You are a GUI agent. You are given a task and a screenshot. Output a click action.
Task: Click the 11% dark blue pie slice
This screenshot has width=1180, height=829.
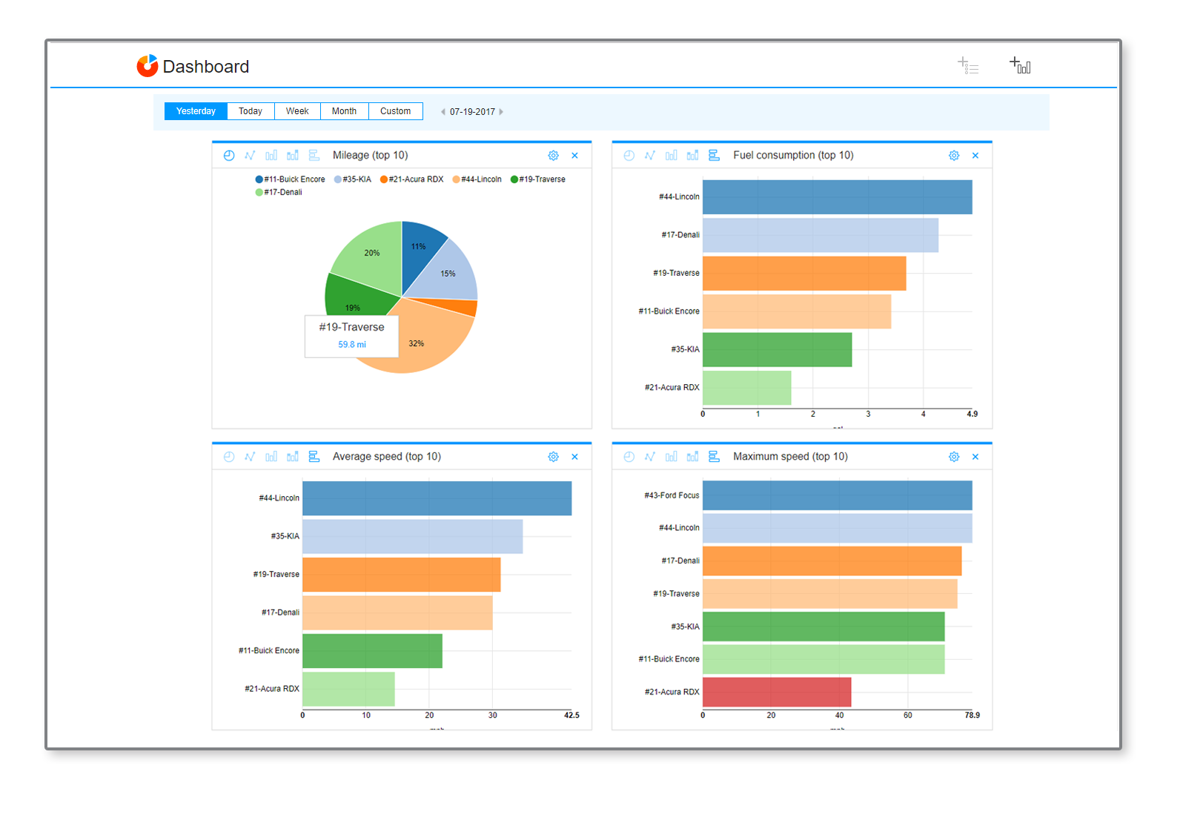click(x=418, y=251)
